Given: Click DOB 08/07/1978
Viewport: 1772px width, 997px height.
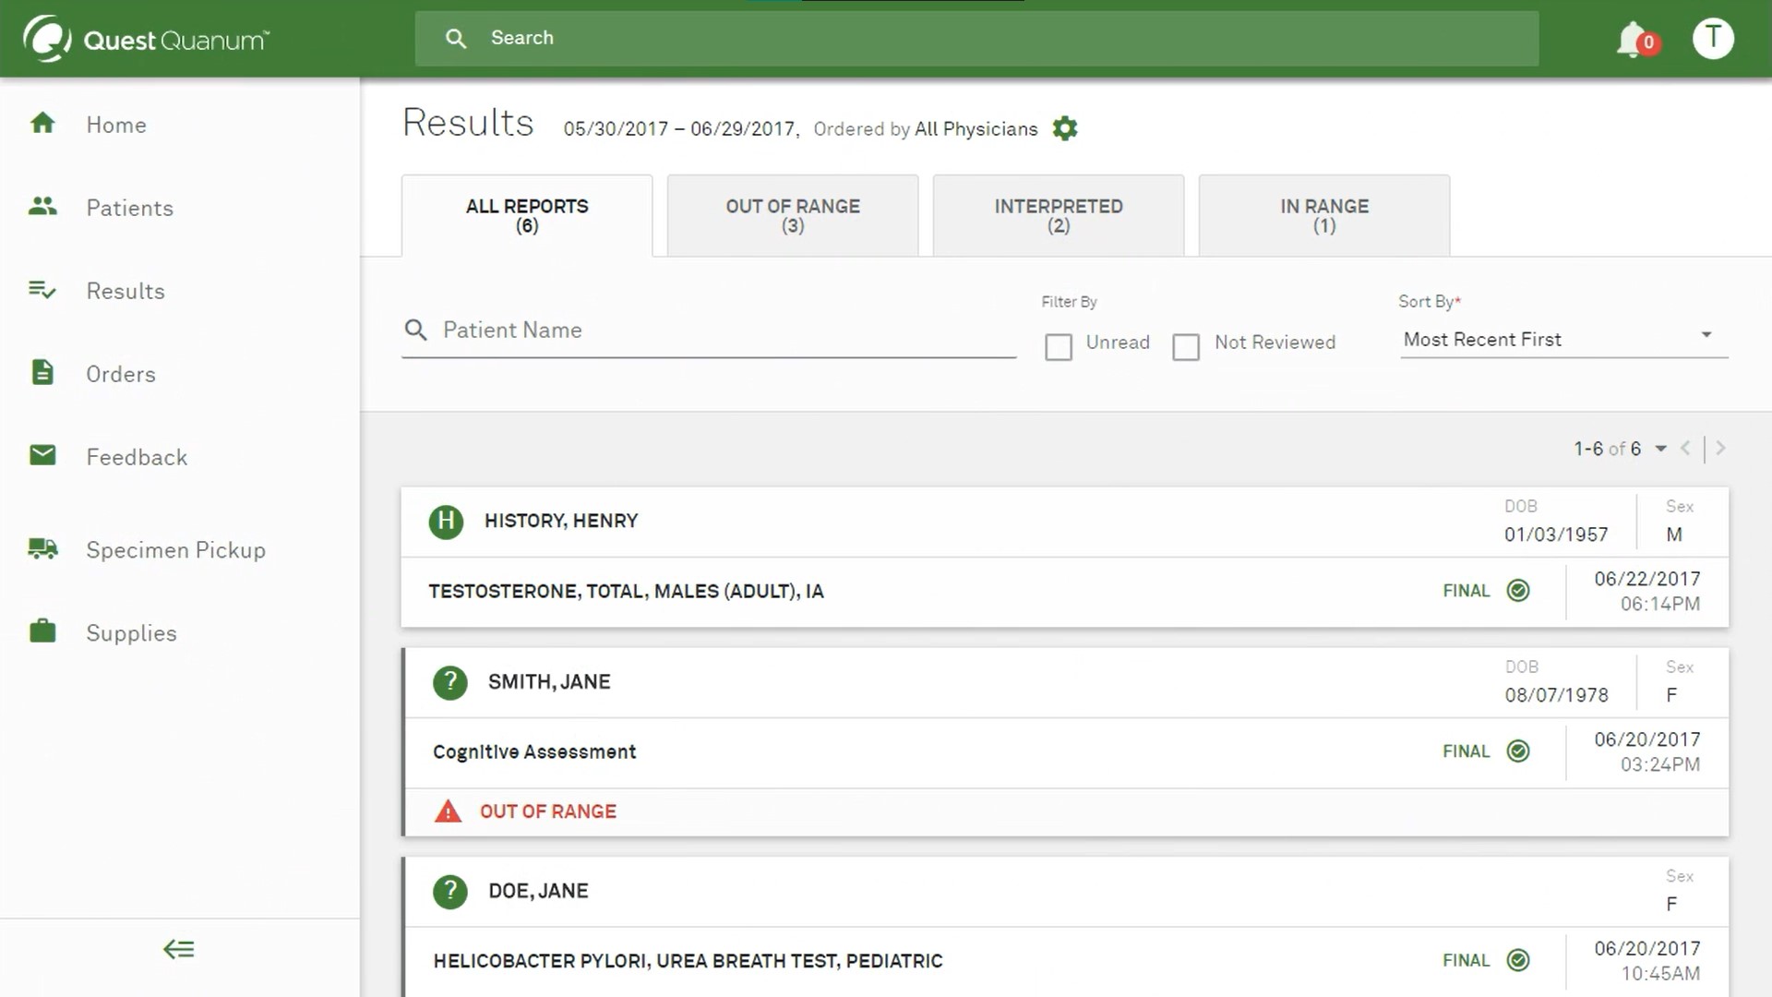Looking at the screenshot, I should [x=1556, y=695].
